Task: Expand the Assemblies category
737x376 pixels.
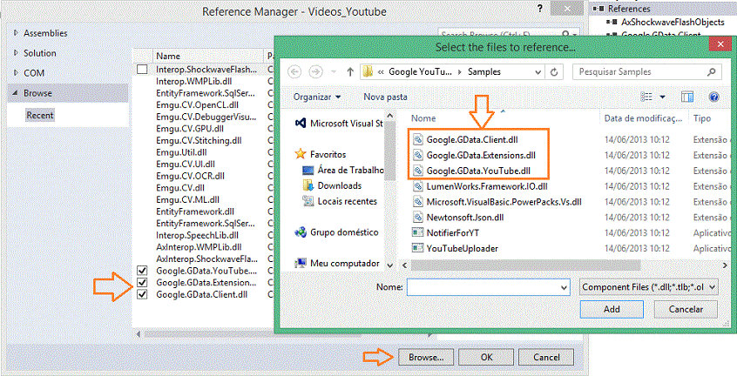Action: [x=16, y=33]
